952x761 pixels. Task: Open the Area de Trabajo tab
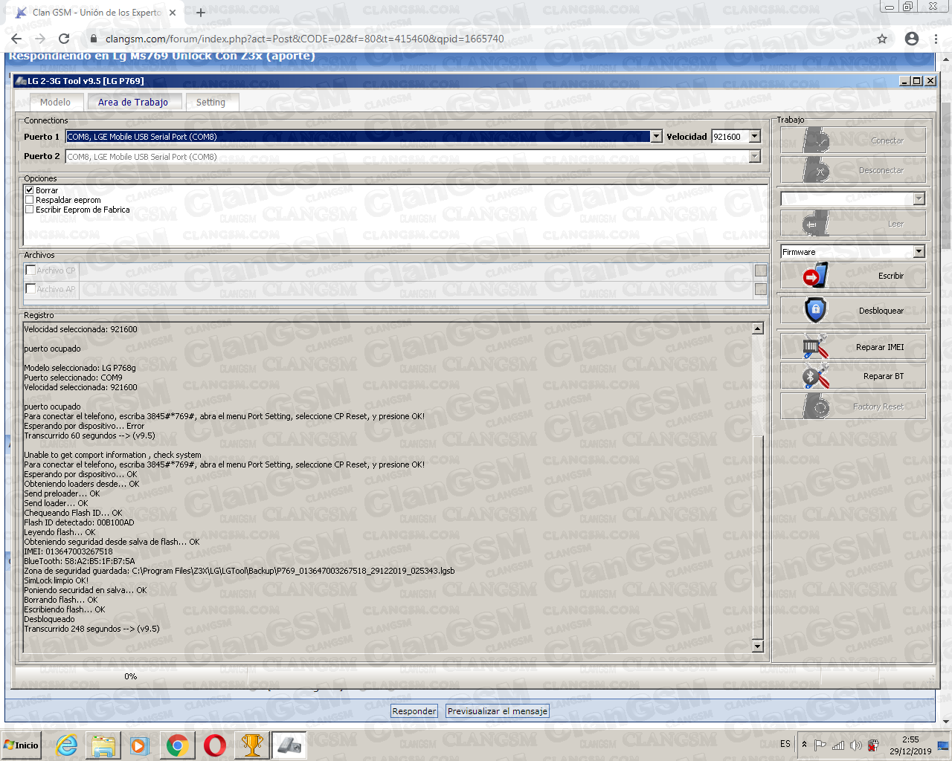pyautogui.click(x=133, y=103)
